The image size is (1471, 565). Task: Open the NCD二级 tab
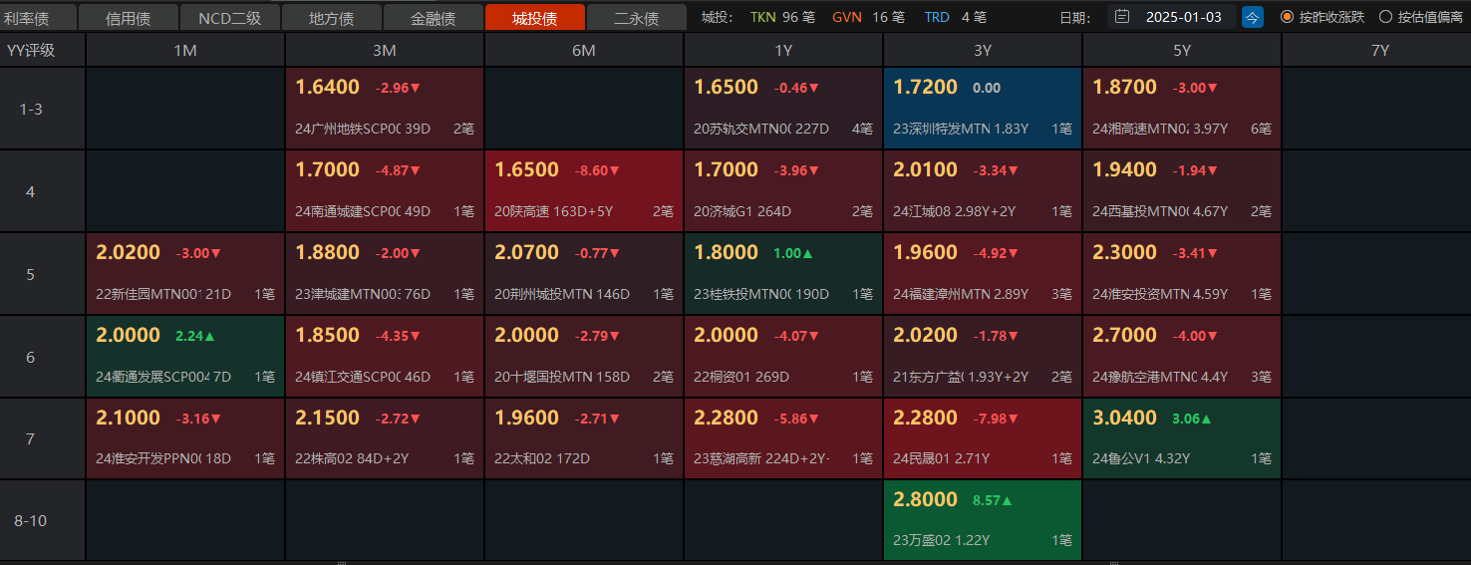pyautogui.click(x=229, y=18)
